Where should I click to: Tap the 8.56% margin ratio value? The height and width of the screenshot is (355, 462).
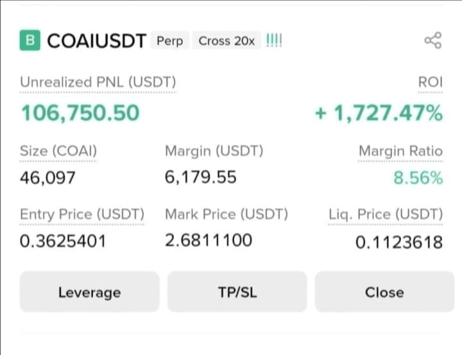point(418,178)
